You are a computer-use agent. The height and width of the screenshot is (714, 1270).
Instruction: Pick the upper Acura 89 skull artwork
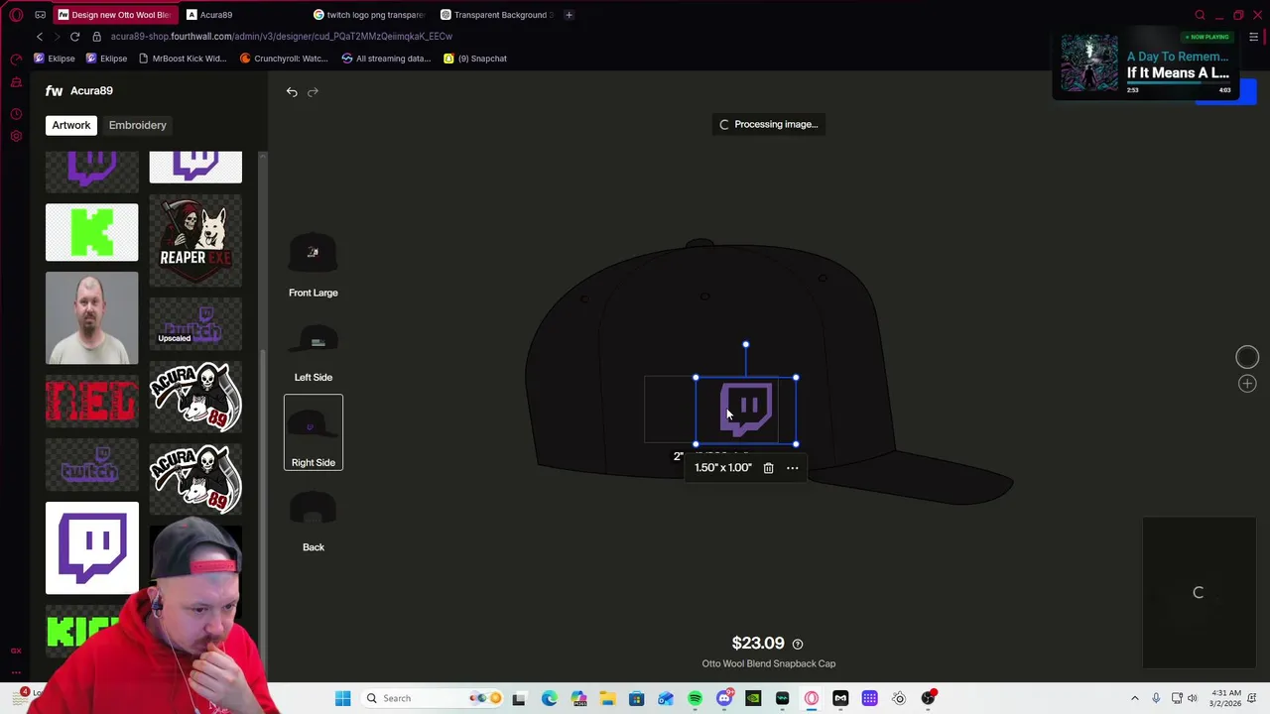click(x=195, y=397)
